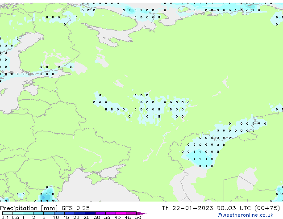The image size is (283, 219).
Task: Click the 'Th 22-01-2026' date text
Action: click(187, 208)
